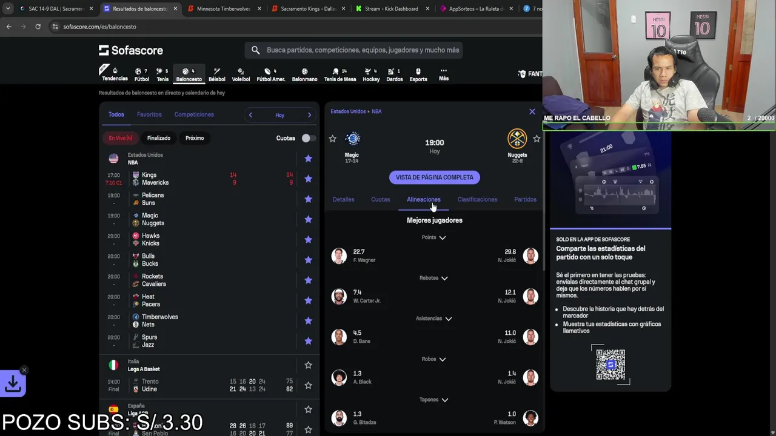
Task: Click the search magnifier icon
Action: 255,50
